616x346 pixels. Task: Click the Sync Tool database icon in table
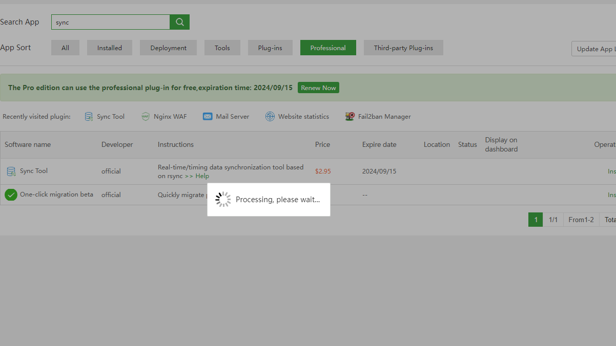click(x=11, y=171)
